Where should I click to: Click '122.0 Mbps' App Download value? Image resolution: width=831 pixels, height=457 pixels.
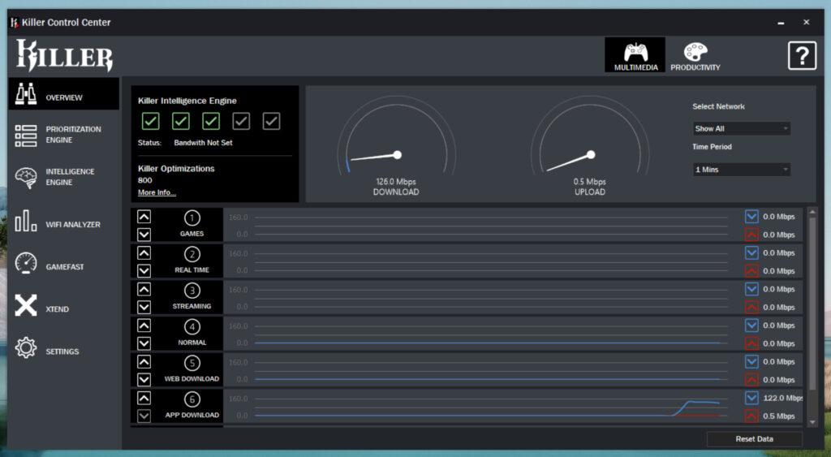point(783,399)
